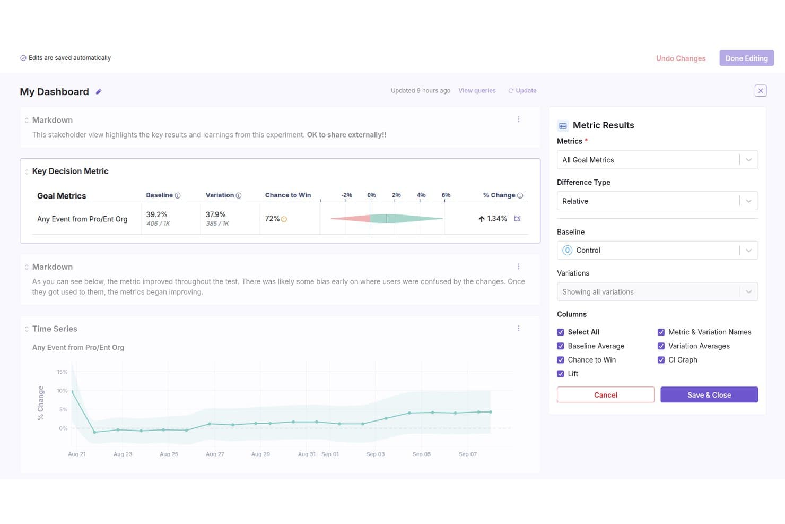Open the Showing all variations dropdown

(657, 292)
